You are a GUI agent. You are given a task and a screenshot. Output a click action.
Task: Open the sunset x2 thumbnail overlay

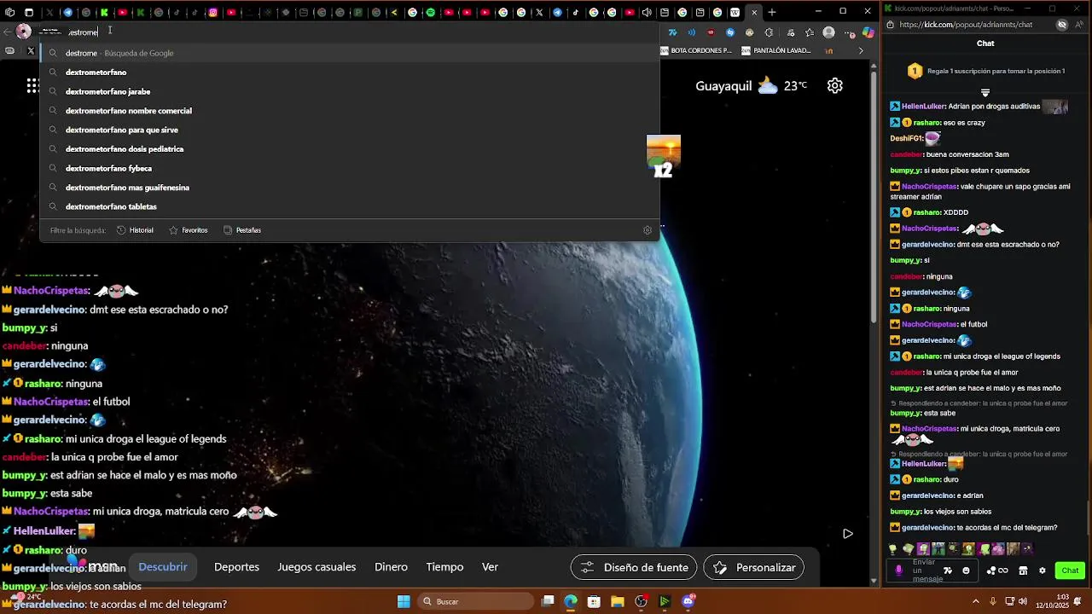(664, 155)
